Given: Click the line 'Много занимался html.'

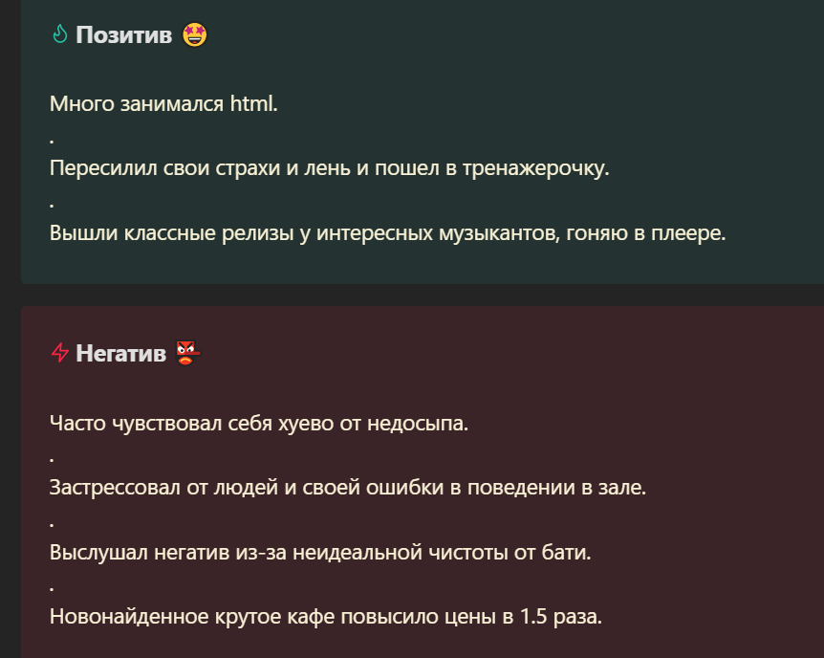Looking at the screenshot, I should [x=163, y=103].
